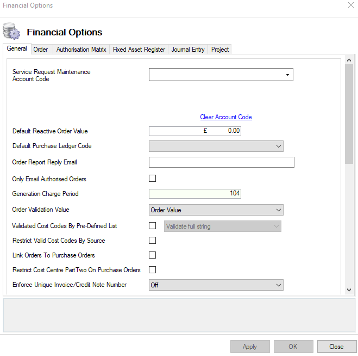Enable Only Email Authorised Orders checkbox
358x356 pixels.
click(153, 179)
